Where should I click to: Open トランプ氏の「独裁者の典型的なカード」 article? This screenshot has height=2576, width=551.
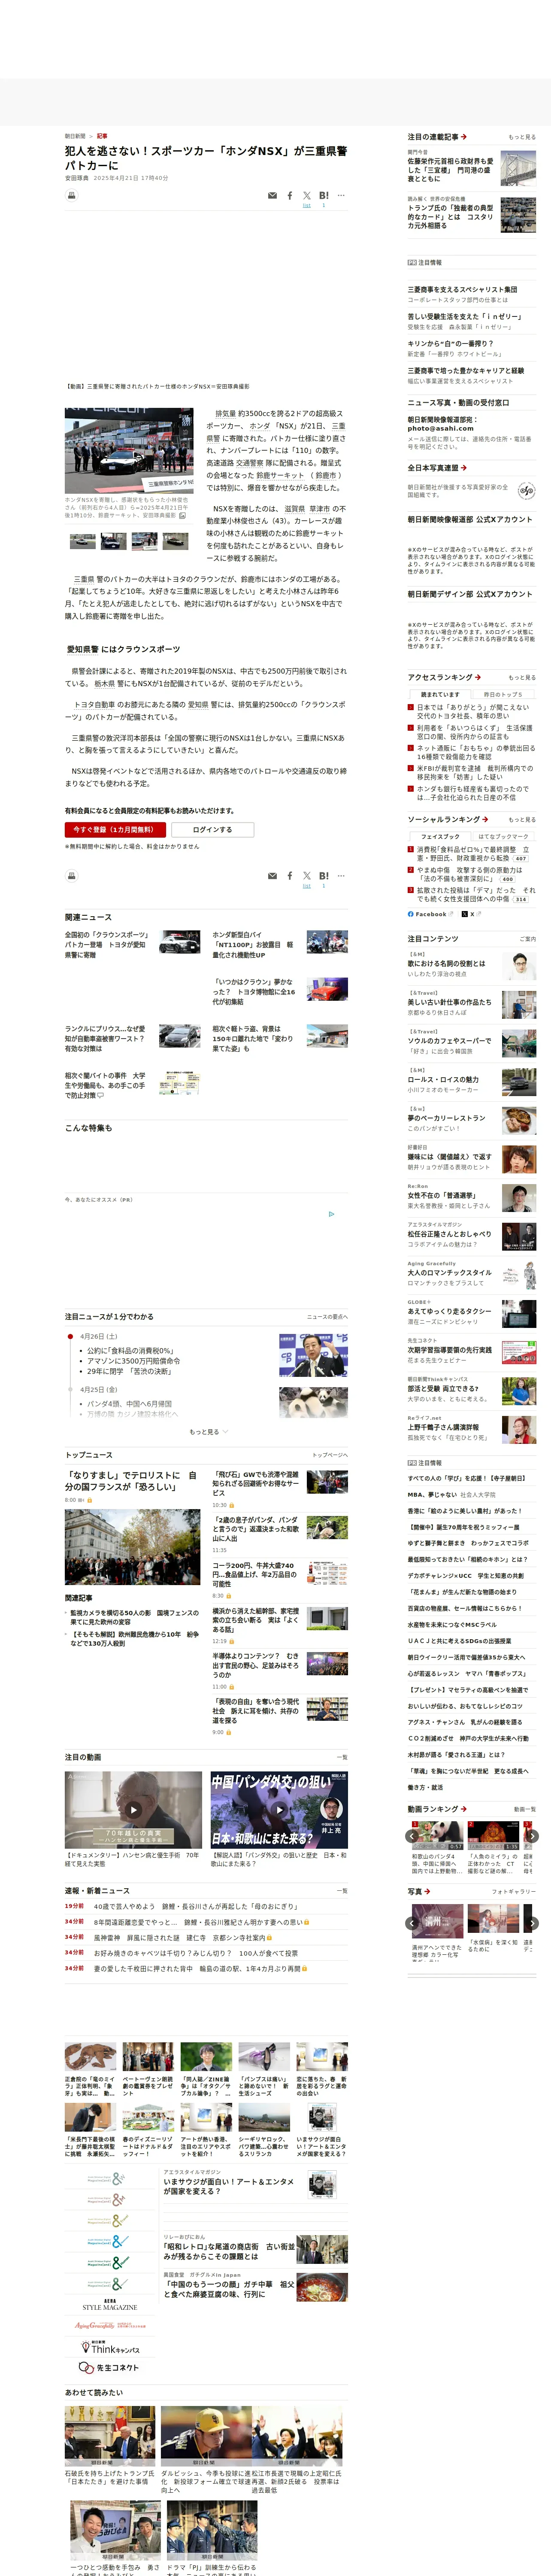(x=451, y=217)
